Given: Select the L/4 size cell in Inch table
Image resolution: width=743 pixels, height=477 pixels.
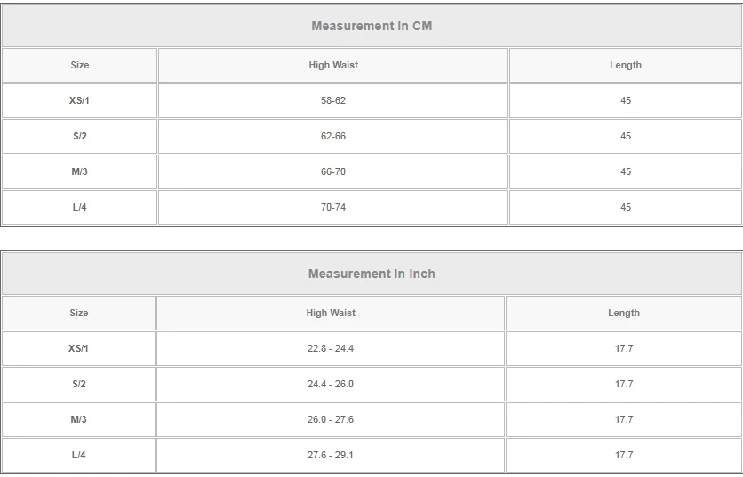Looking at the screenshot, I should pos(79,455).
